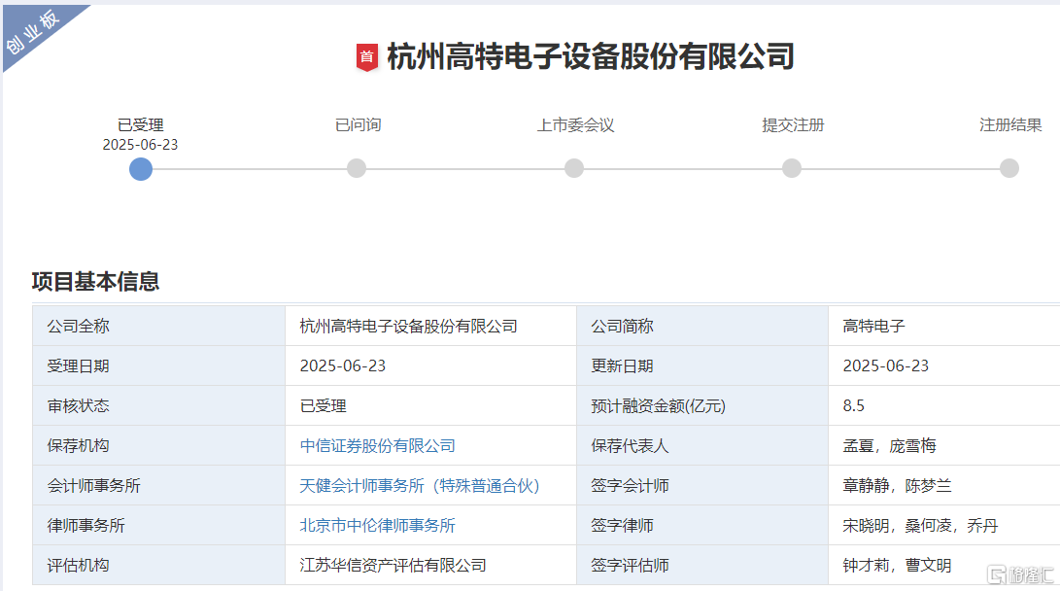
Task: Click the 提交注册 stage label
Action: coord(793,125)
